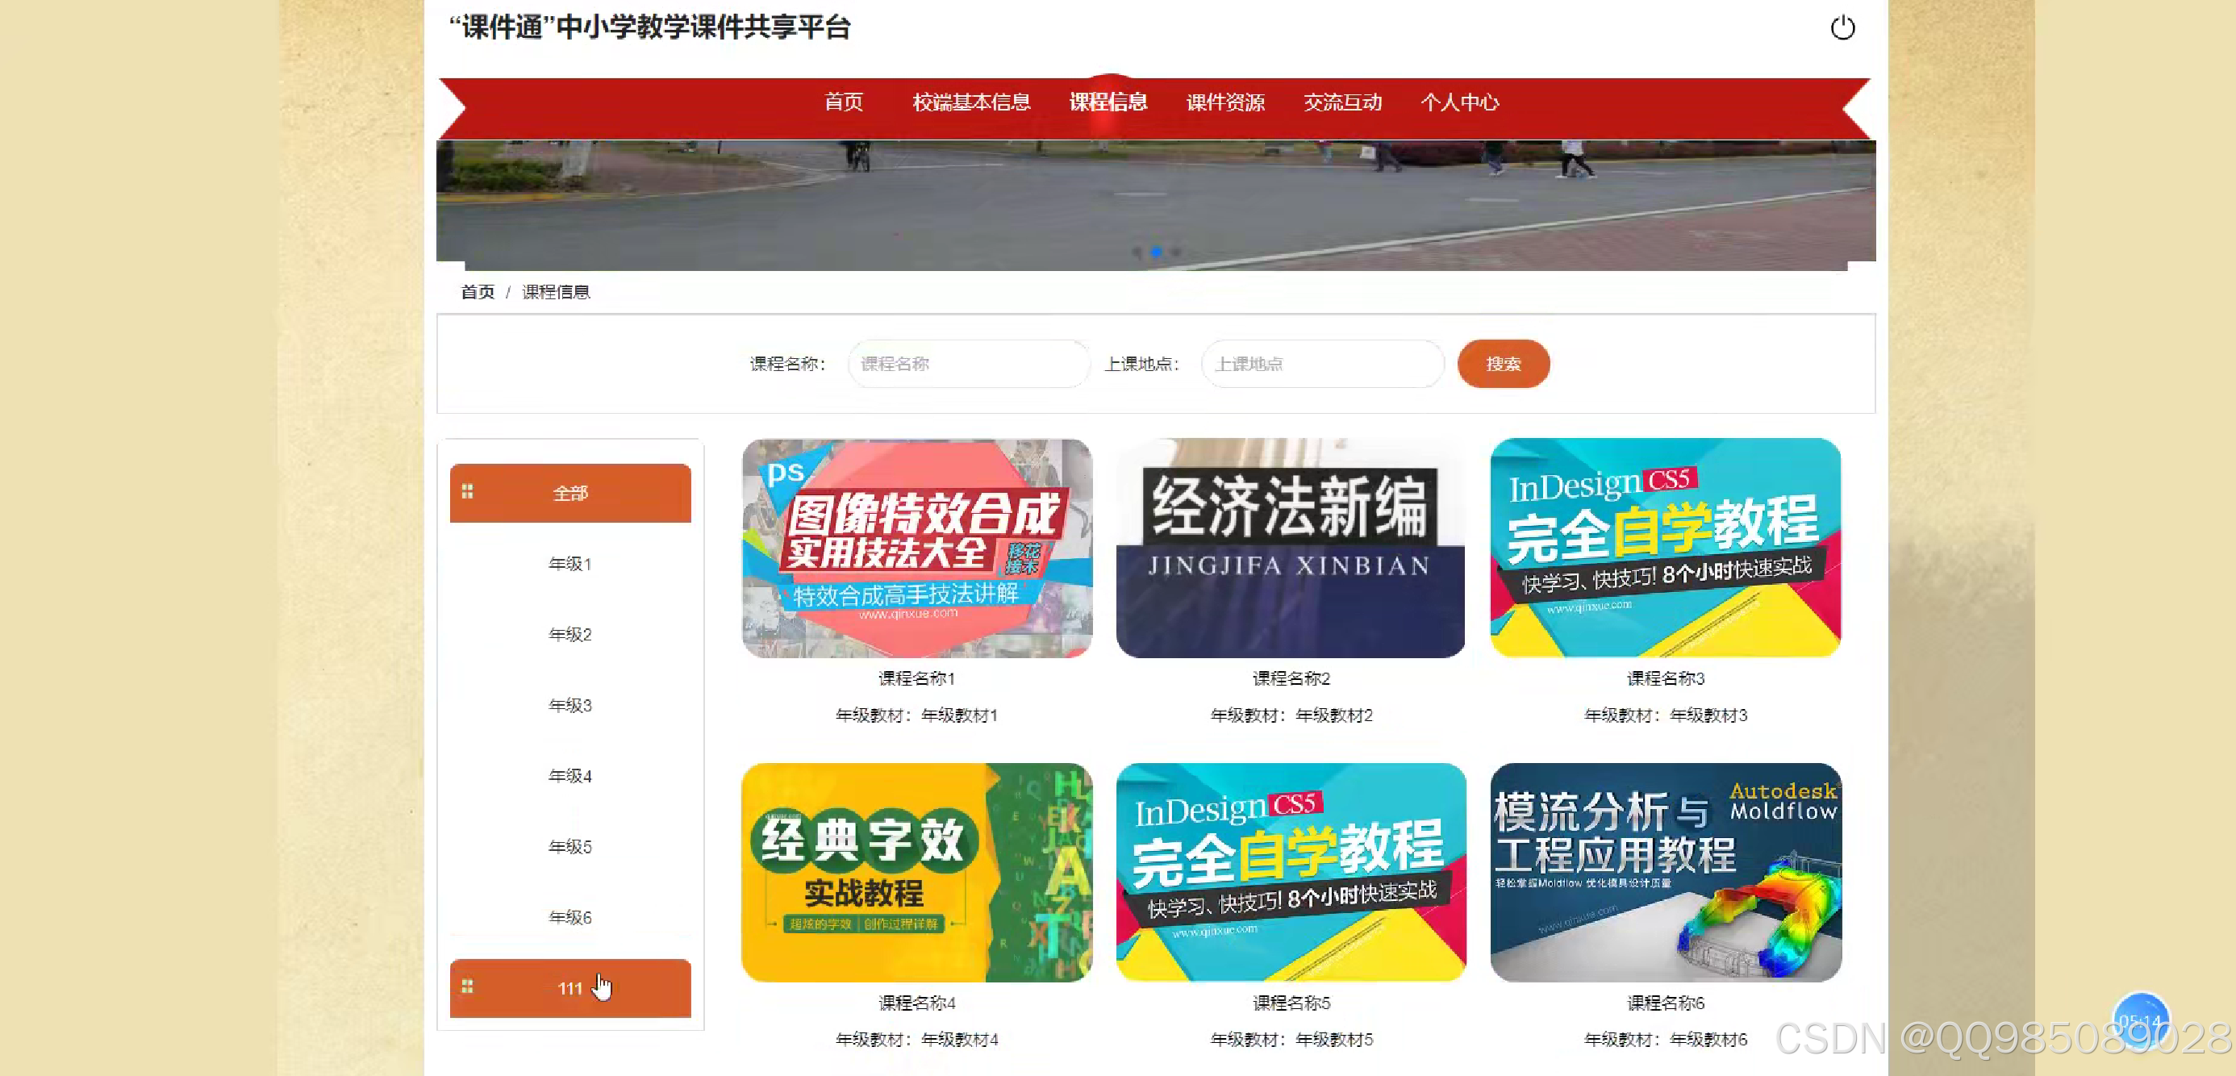
Task: Click grid icon on 全部 category
Action: point(467,492)
